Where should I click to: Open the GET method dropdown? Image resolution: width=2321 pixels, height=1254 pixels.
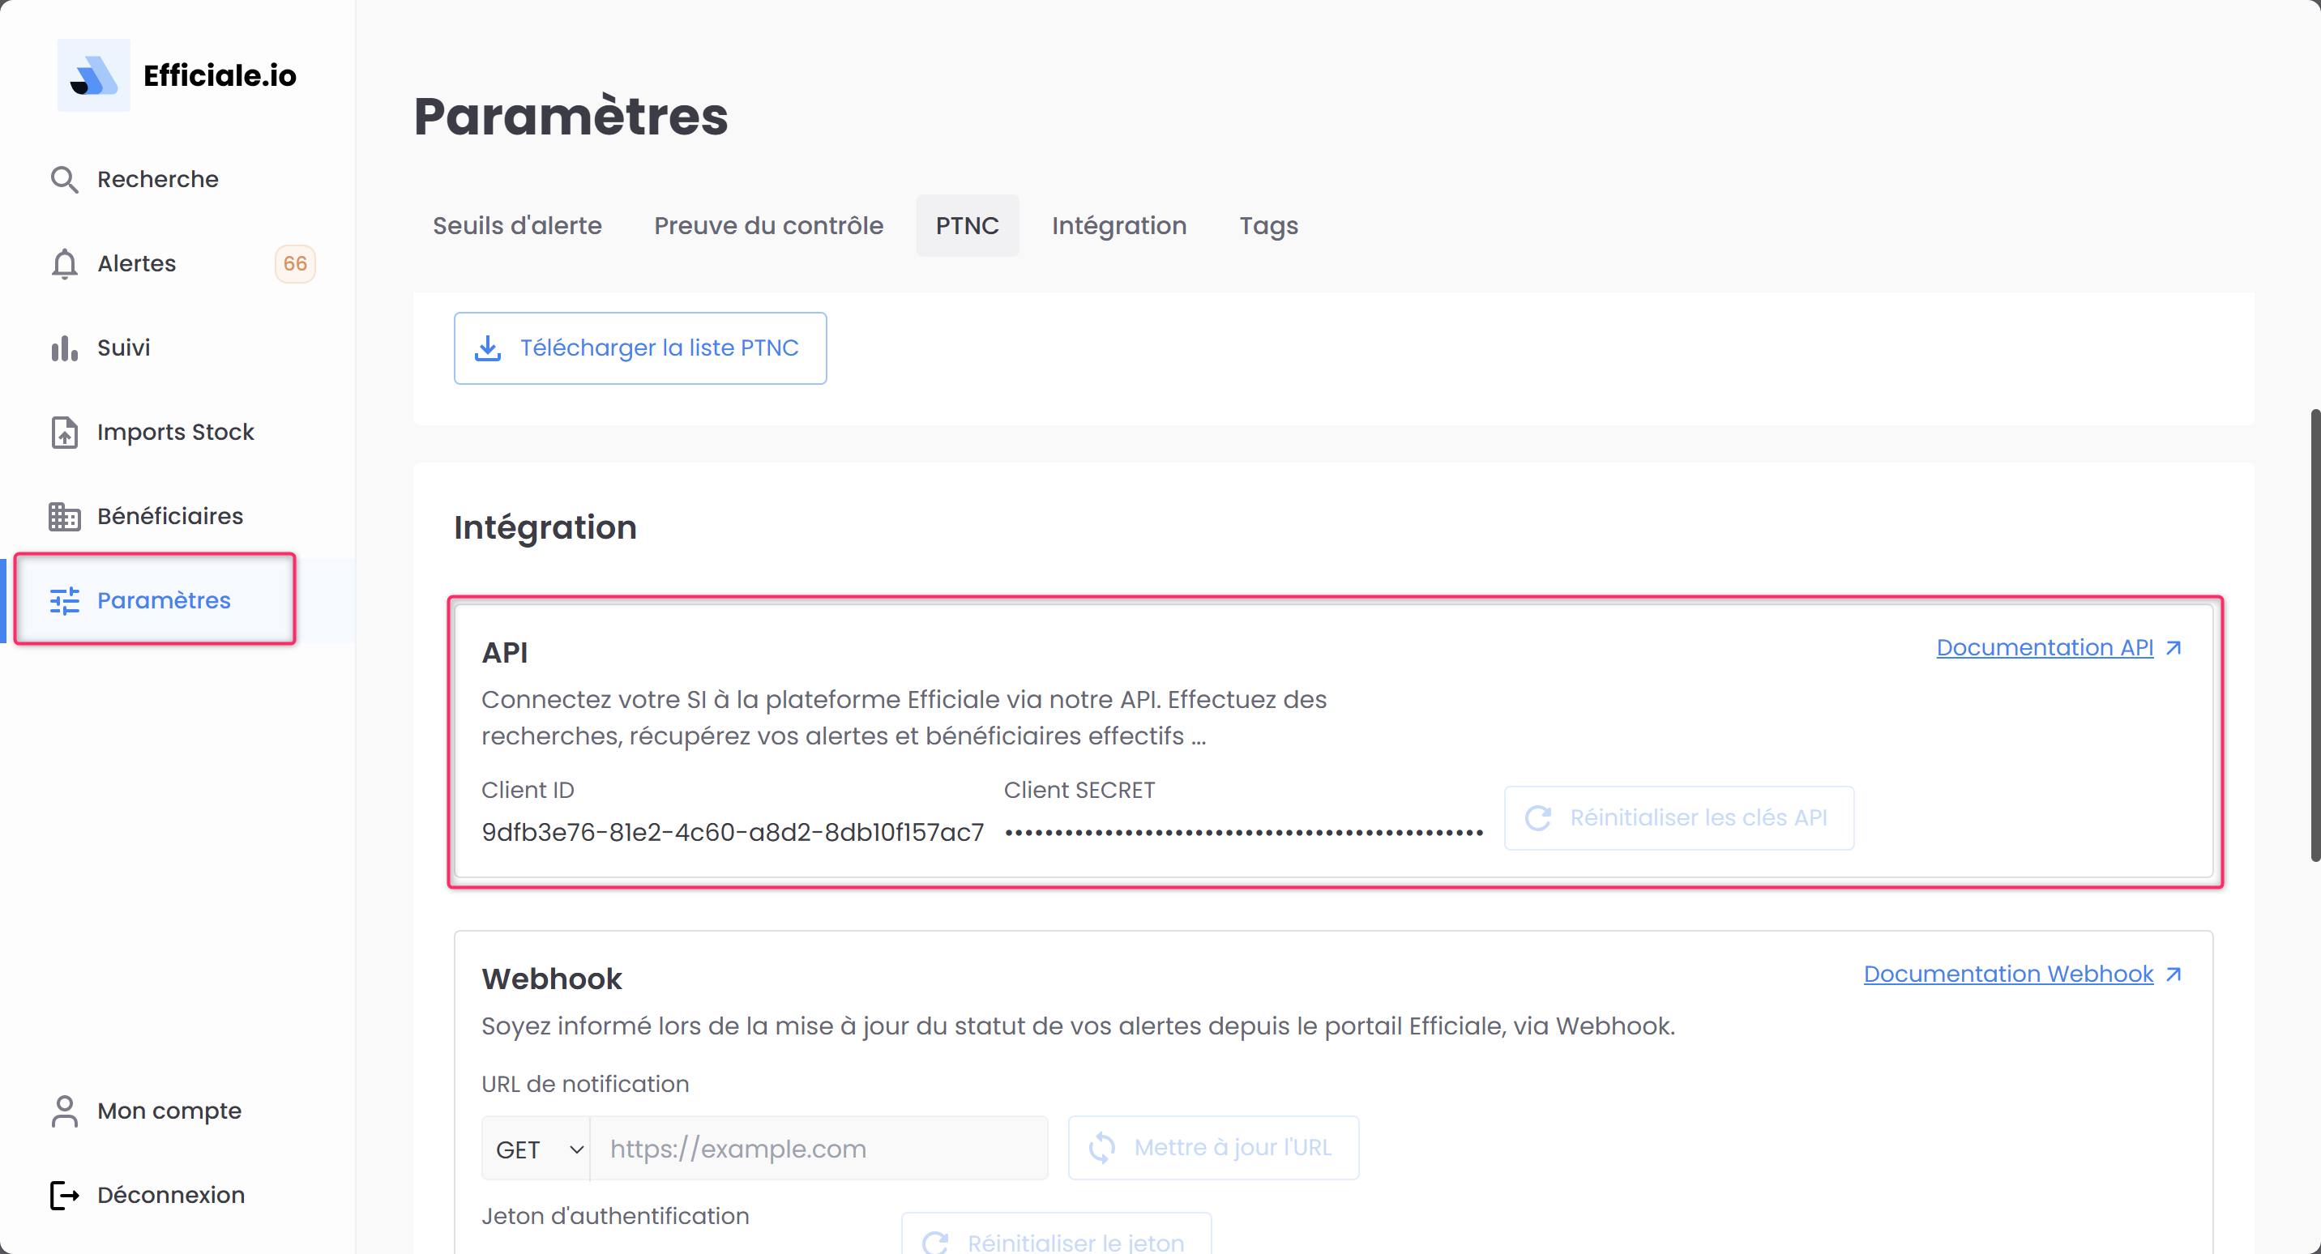pyautogui.click(x=536, y=1149)
